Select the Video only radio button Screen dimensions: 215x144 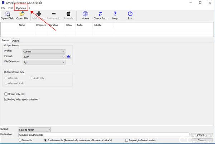coord(6,78)
